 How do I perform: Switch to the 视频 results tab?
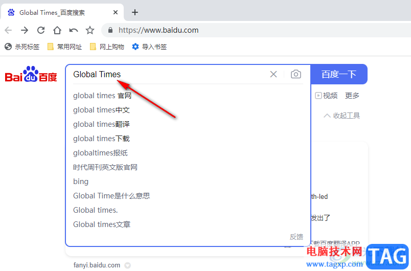pos(326,96)
